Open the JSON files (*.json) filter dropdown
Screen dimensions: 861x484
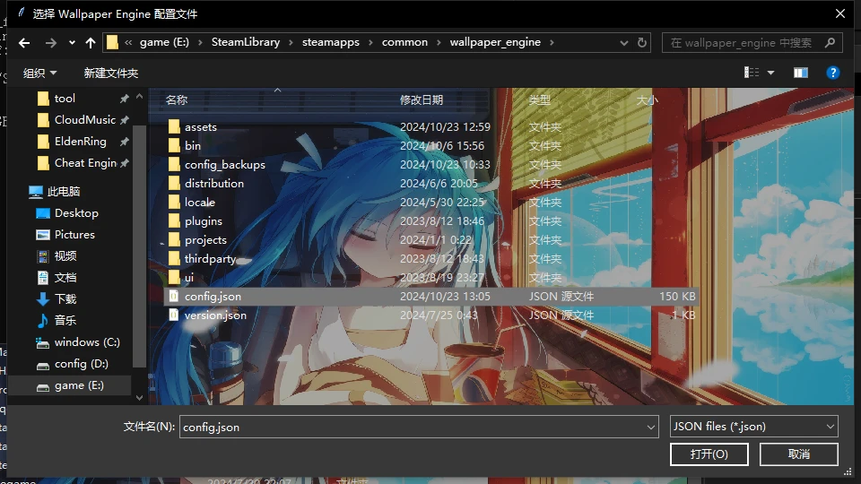pyautogui.click(x=754, y=427)
